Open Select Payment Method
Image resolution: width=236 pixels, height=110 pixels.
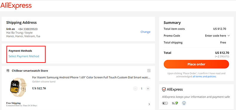click(24, 56)
